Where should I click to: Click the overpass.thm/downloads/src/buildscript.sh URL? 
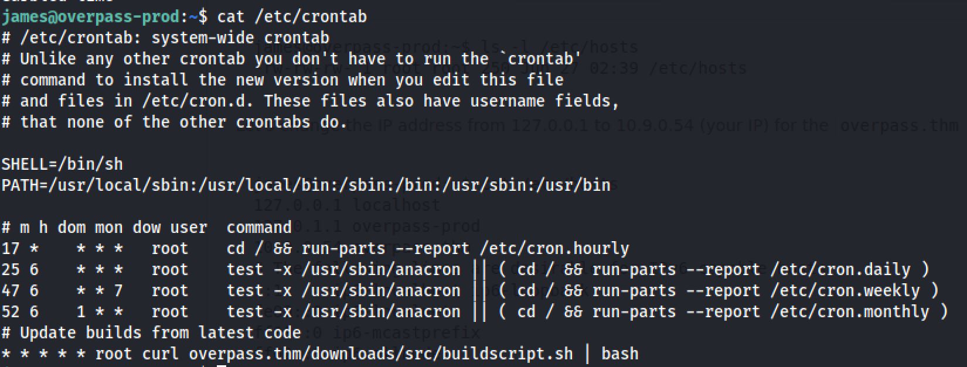(x=380, y=354)
